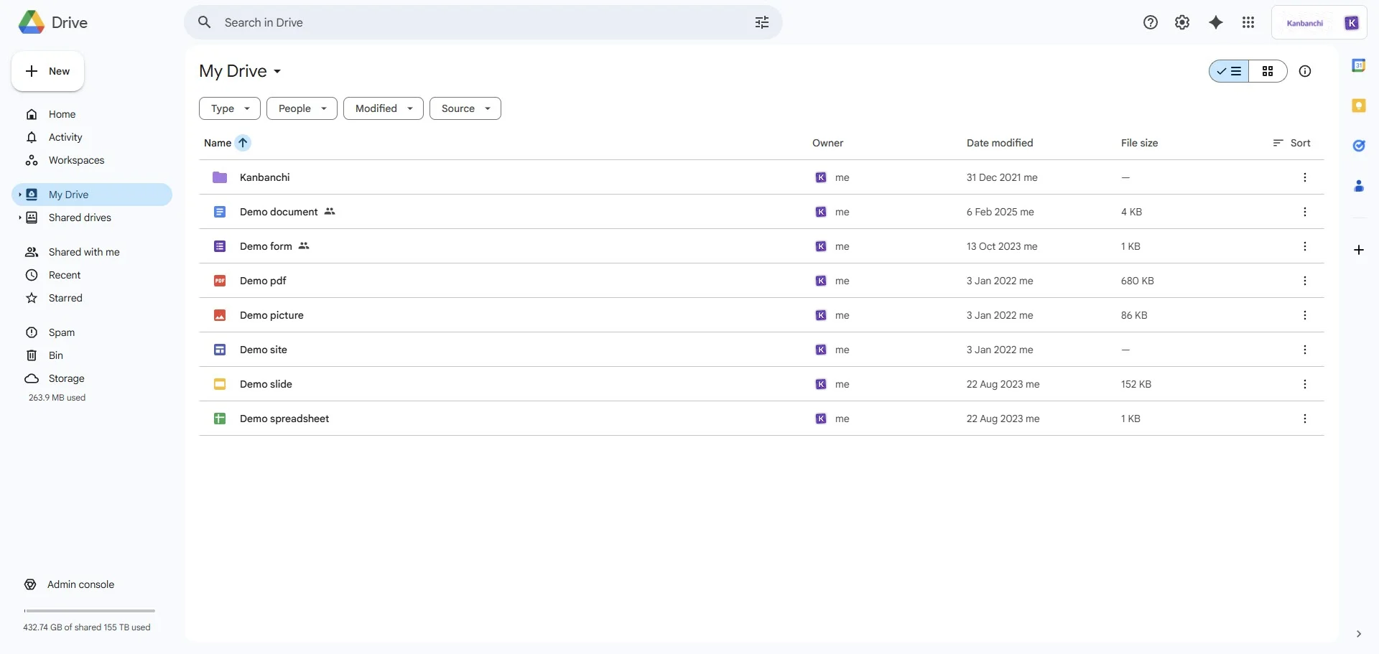This screenshot has width=1379, height=654.
Task: Open the Activity section
Action: point(65,137)
